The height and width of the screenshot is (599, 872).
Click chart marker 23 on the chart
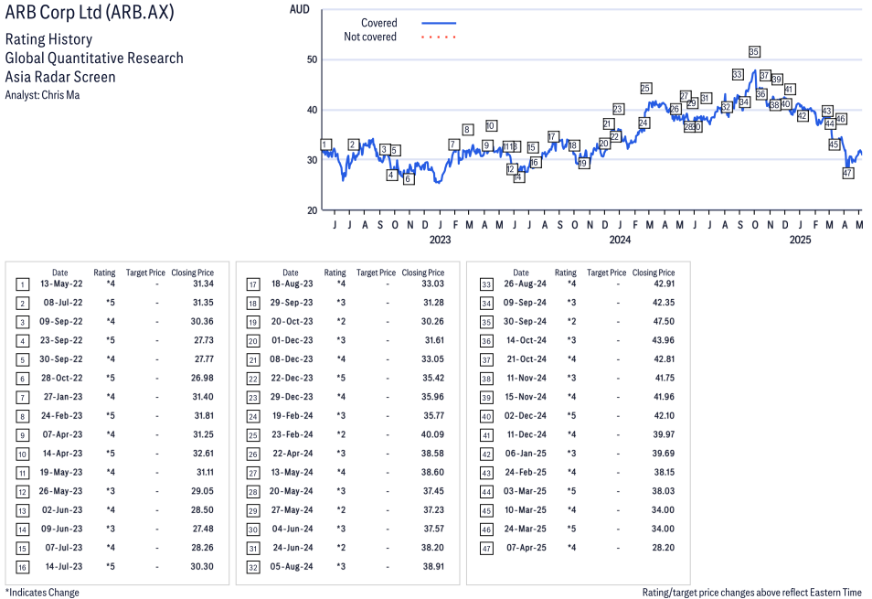[x=618, y=109]
